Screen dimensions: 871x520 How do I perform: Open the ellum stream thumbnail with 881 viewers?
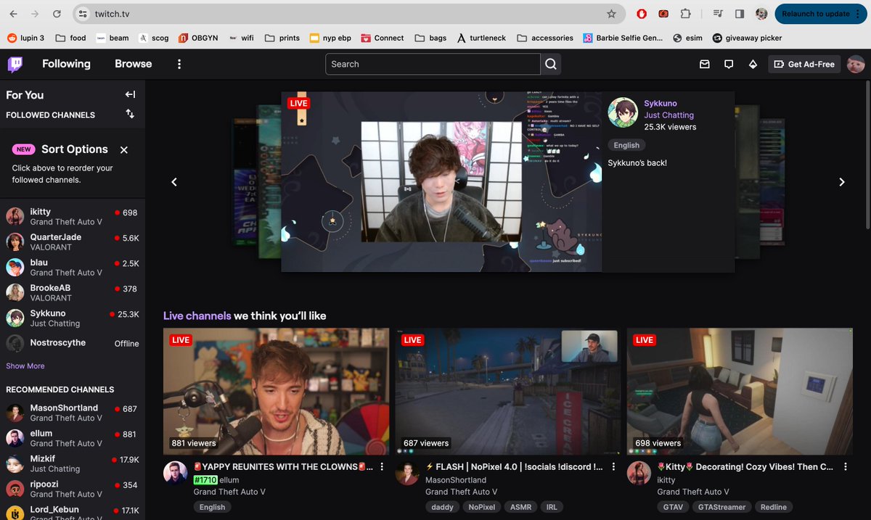click(276, 392)
